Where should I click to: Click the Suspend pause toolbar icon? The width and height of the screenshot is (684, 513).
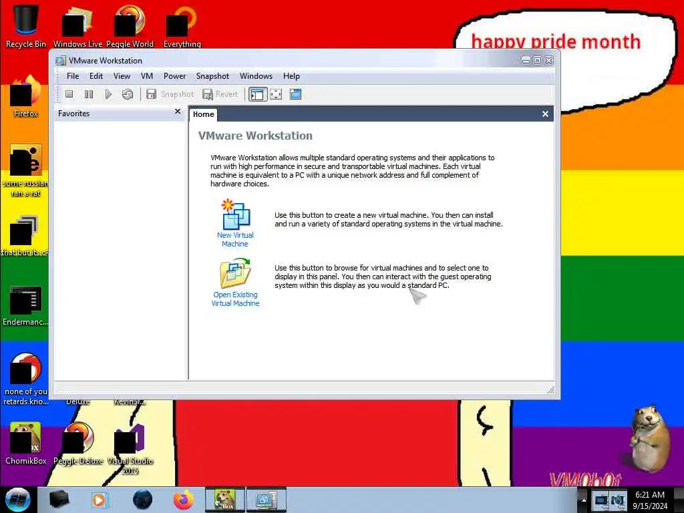click(89, 94)
